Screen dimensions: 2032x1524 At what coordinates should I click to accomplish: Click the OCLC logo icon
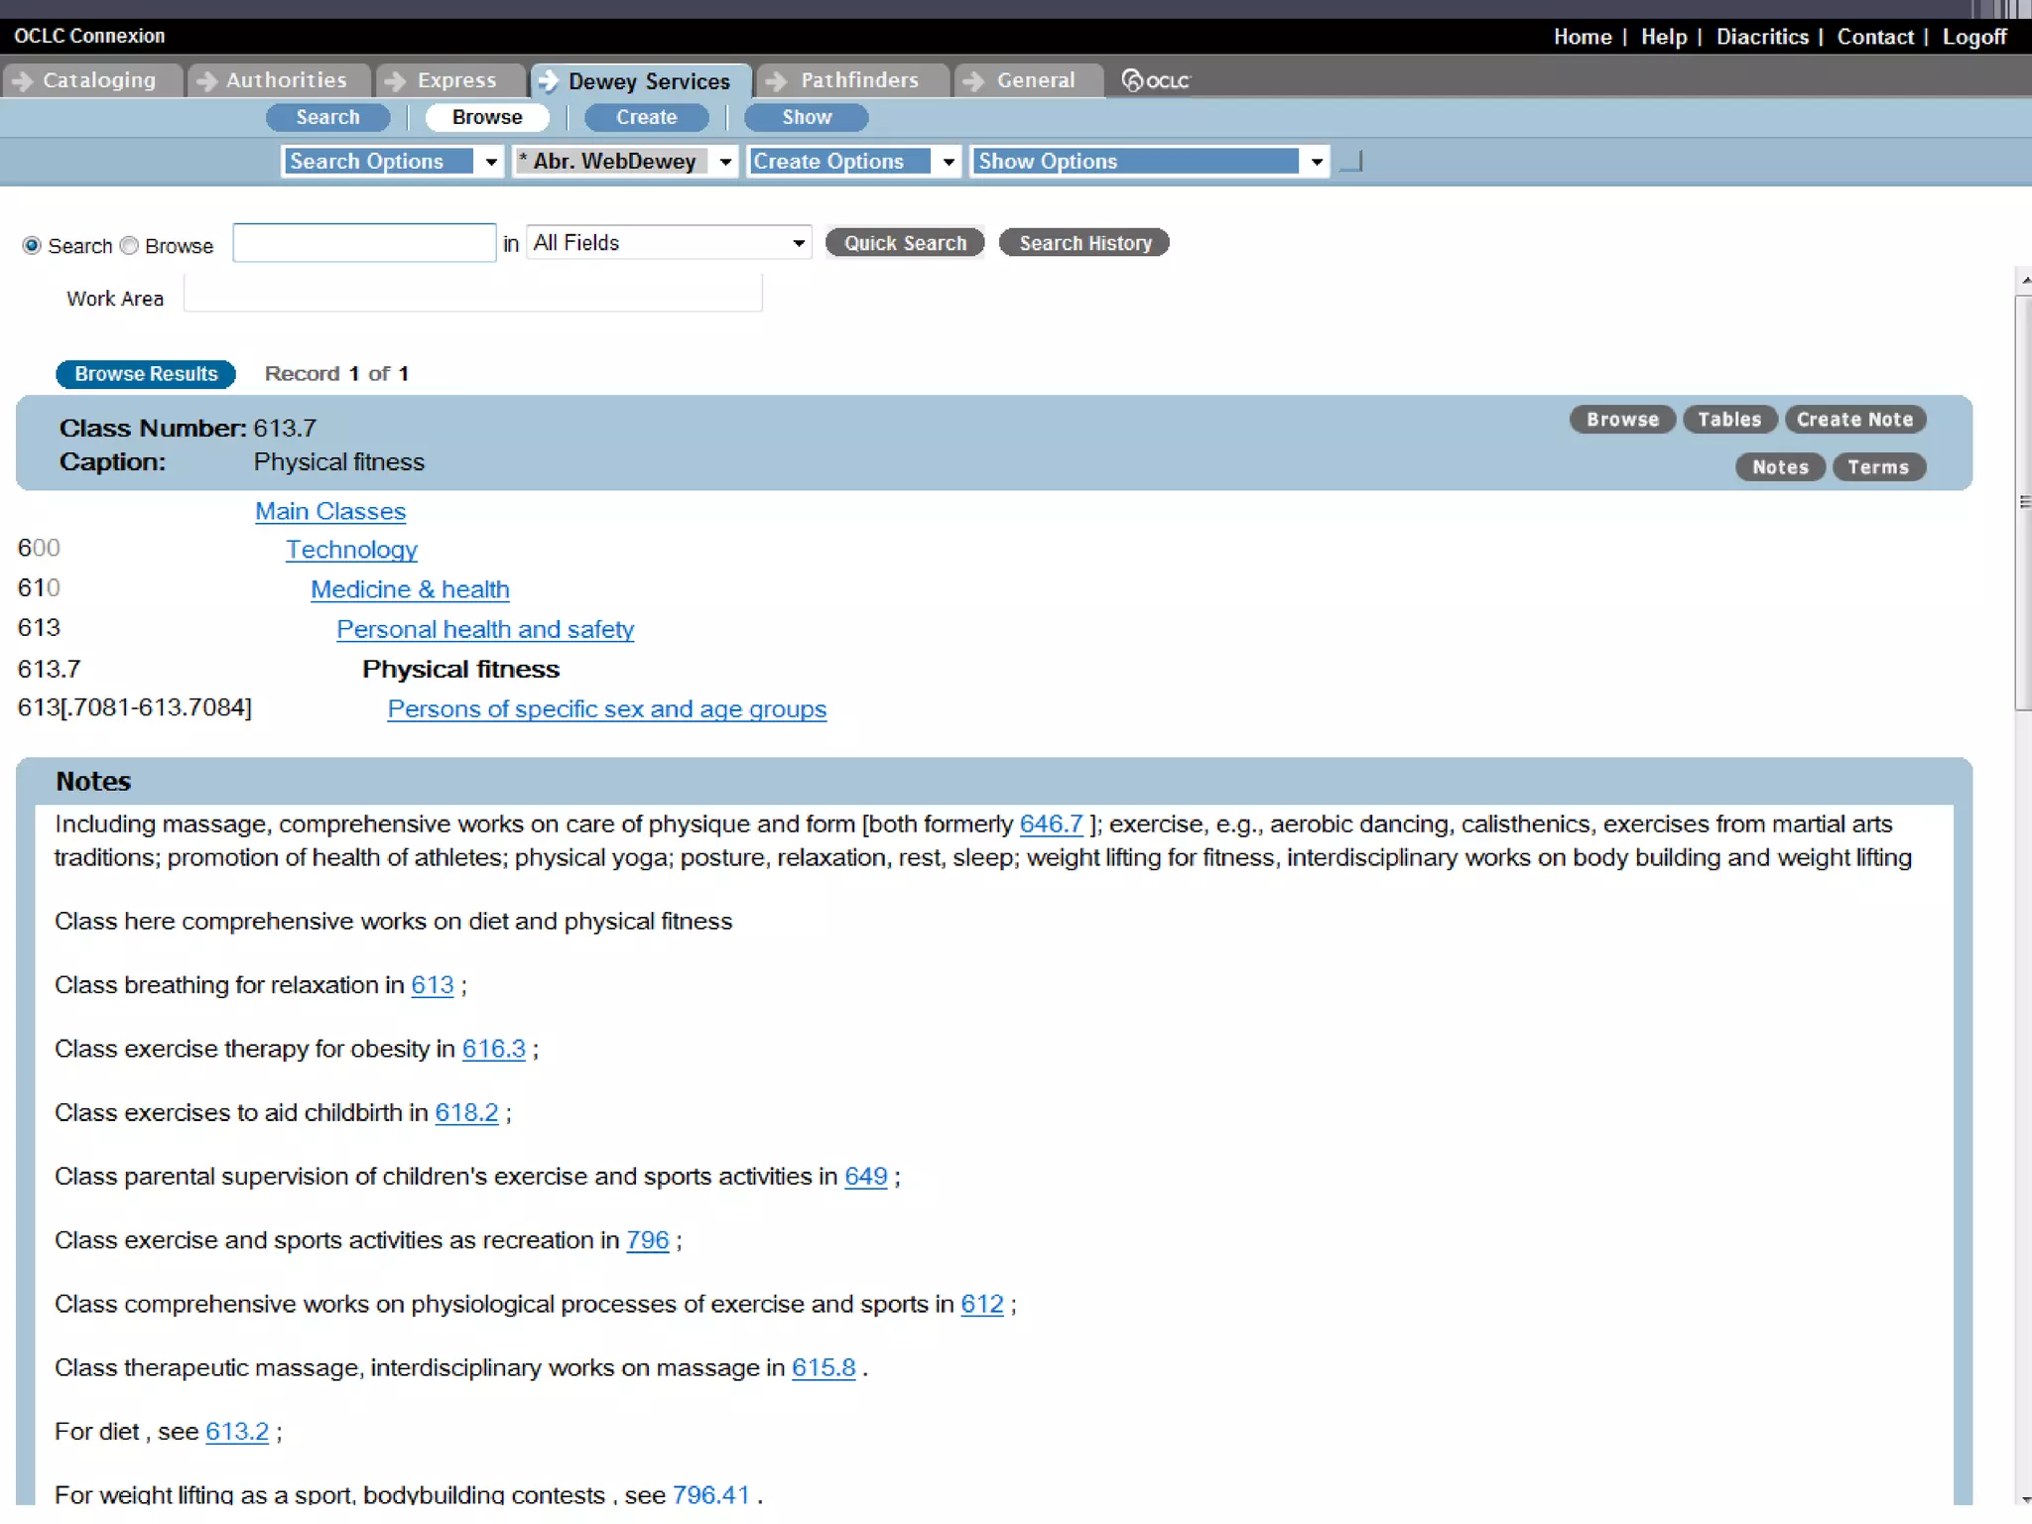coord(1155,80)
